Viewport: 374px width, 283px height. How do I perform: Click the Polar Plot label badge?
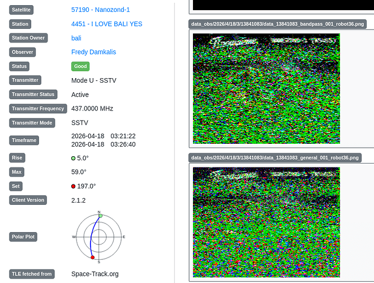pyautogui.click(x=23, y=237)
